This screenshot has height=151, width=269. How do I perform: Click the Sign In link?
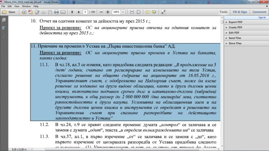point(262,17)
